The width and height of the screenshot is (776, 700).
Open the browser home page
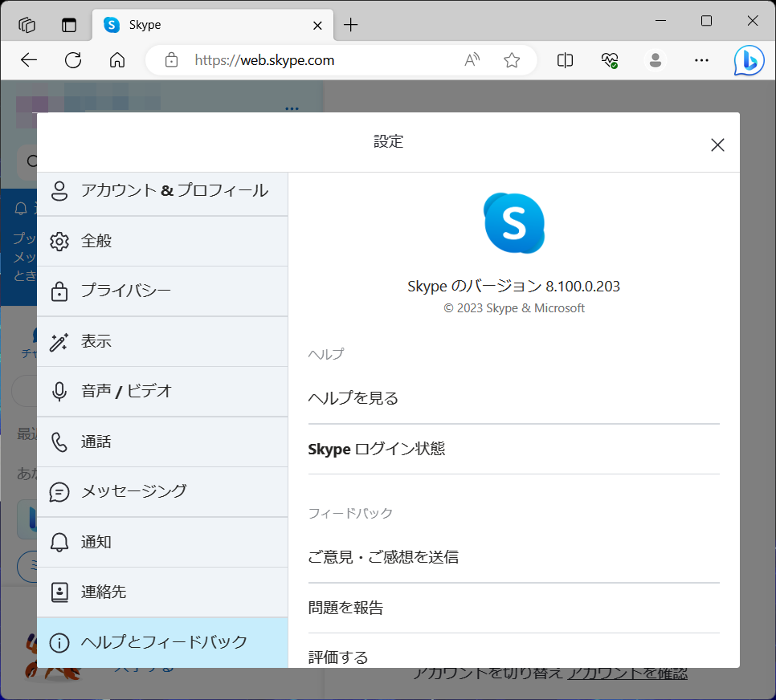tap(117, 60)
